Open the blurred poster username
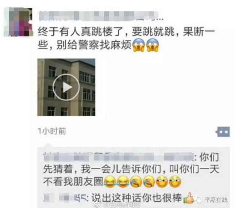 point(99,16)
